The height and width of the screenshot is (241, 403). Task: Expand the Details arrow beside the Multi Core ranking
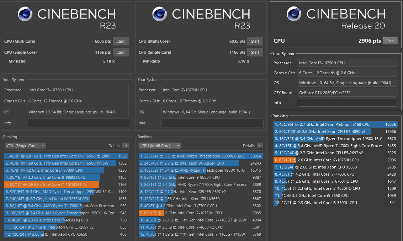[260, 146]
